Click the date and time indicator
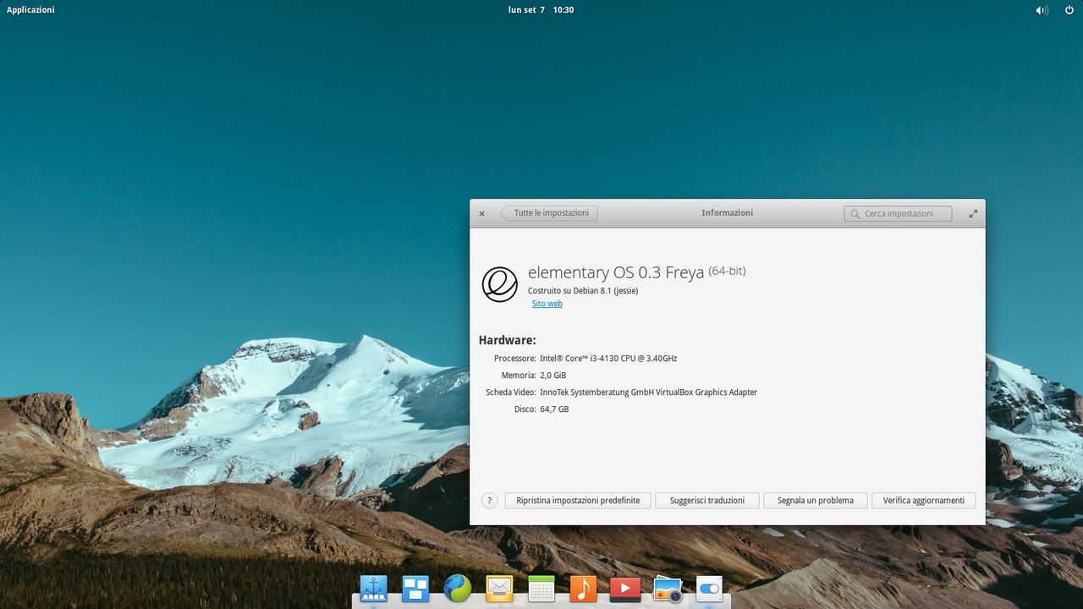1083x609 pixels. 541,10
